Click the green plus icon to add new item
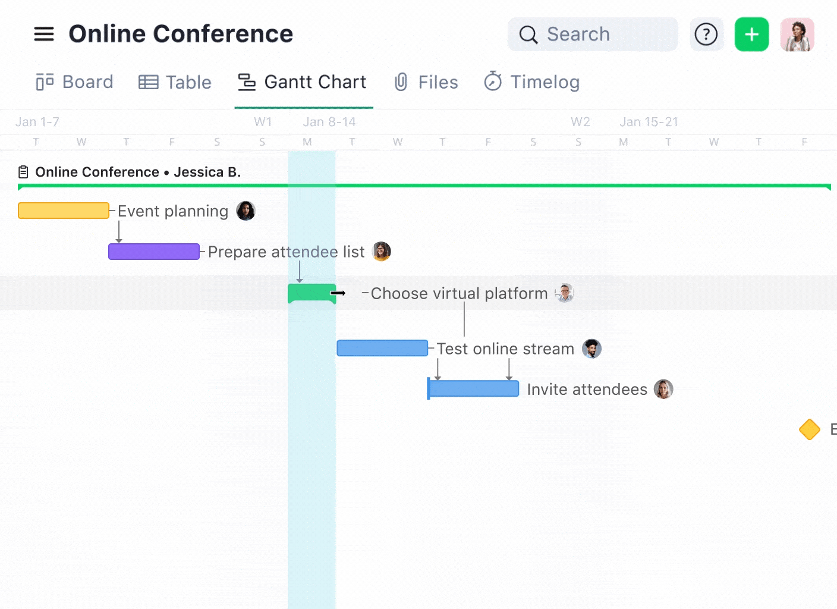Viewport: 837px width, 609px height. [x=751, y=34]
